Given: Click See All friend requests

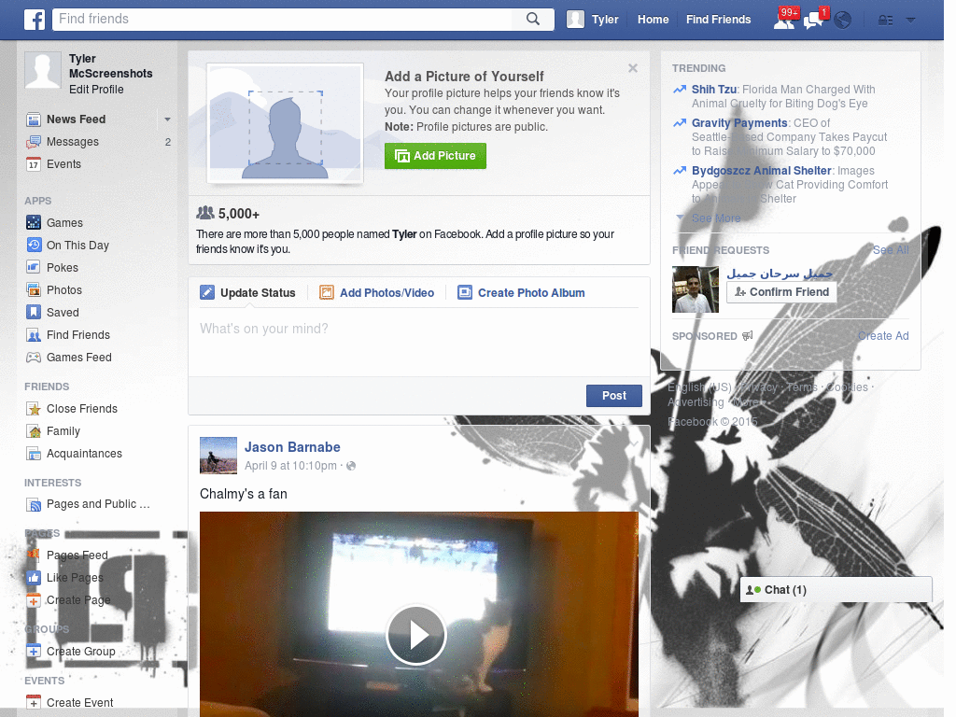Looking at the screenshot, I should click(x=890, y=250).
